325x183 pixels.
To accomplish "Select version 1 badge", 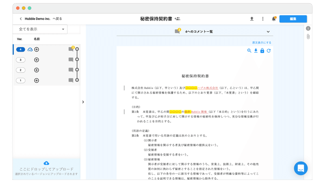I will click(21, 81).
